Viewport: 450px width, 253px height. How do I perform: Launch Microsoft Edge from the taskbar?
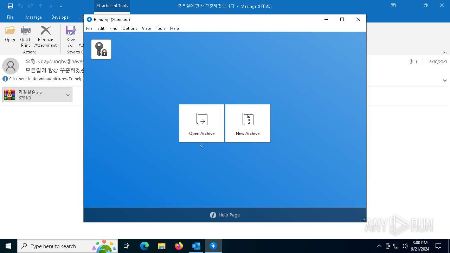point(144,246)
